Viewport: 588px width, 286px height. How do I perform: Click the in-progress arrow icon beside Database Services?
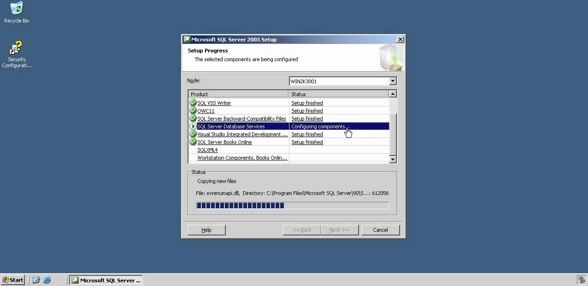click(x=193, y=126)
